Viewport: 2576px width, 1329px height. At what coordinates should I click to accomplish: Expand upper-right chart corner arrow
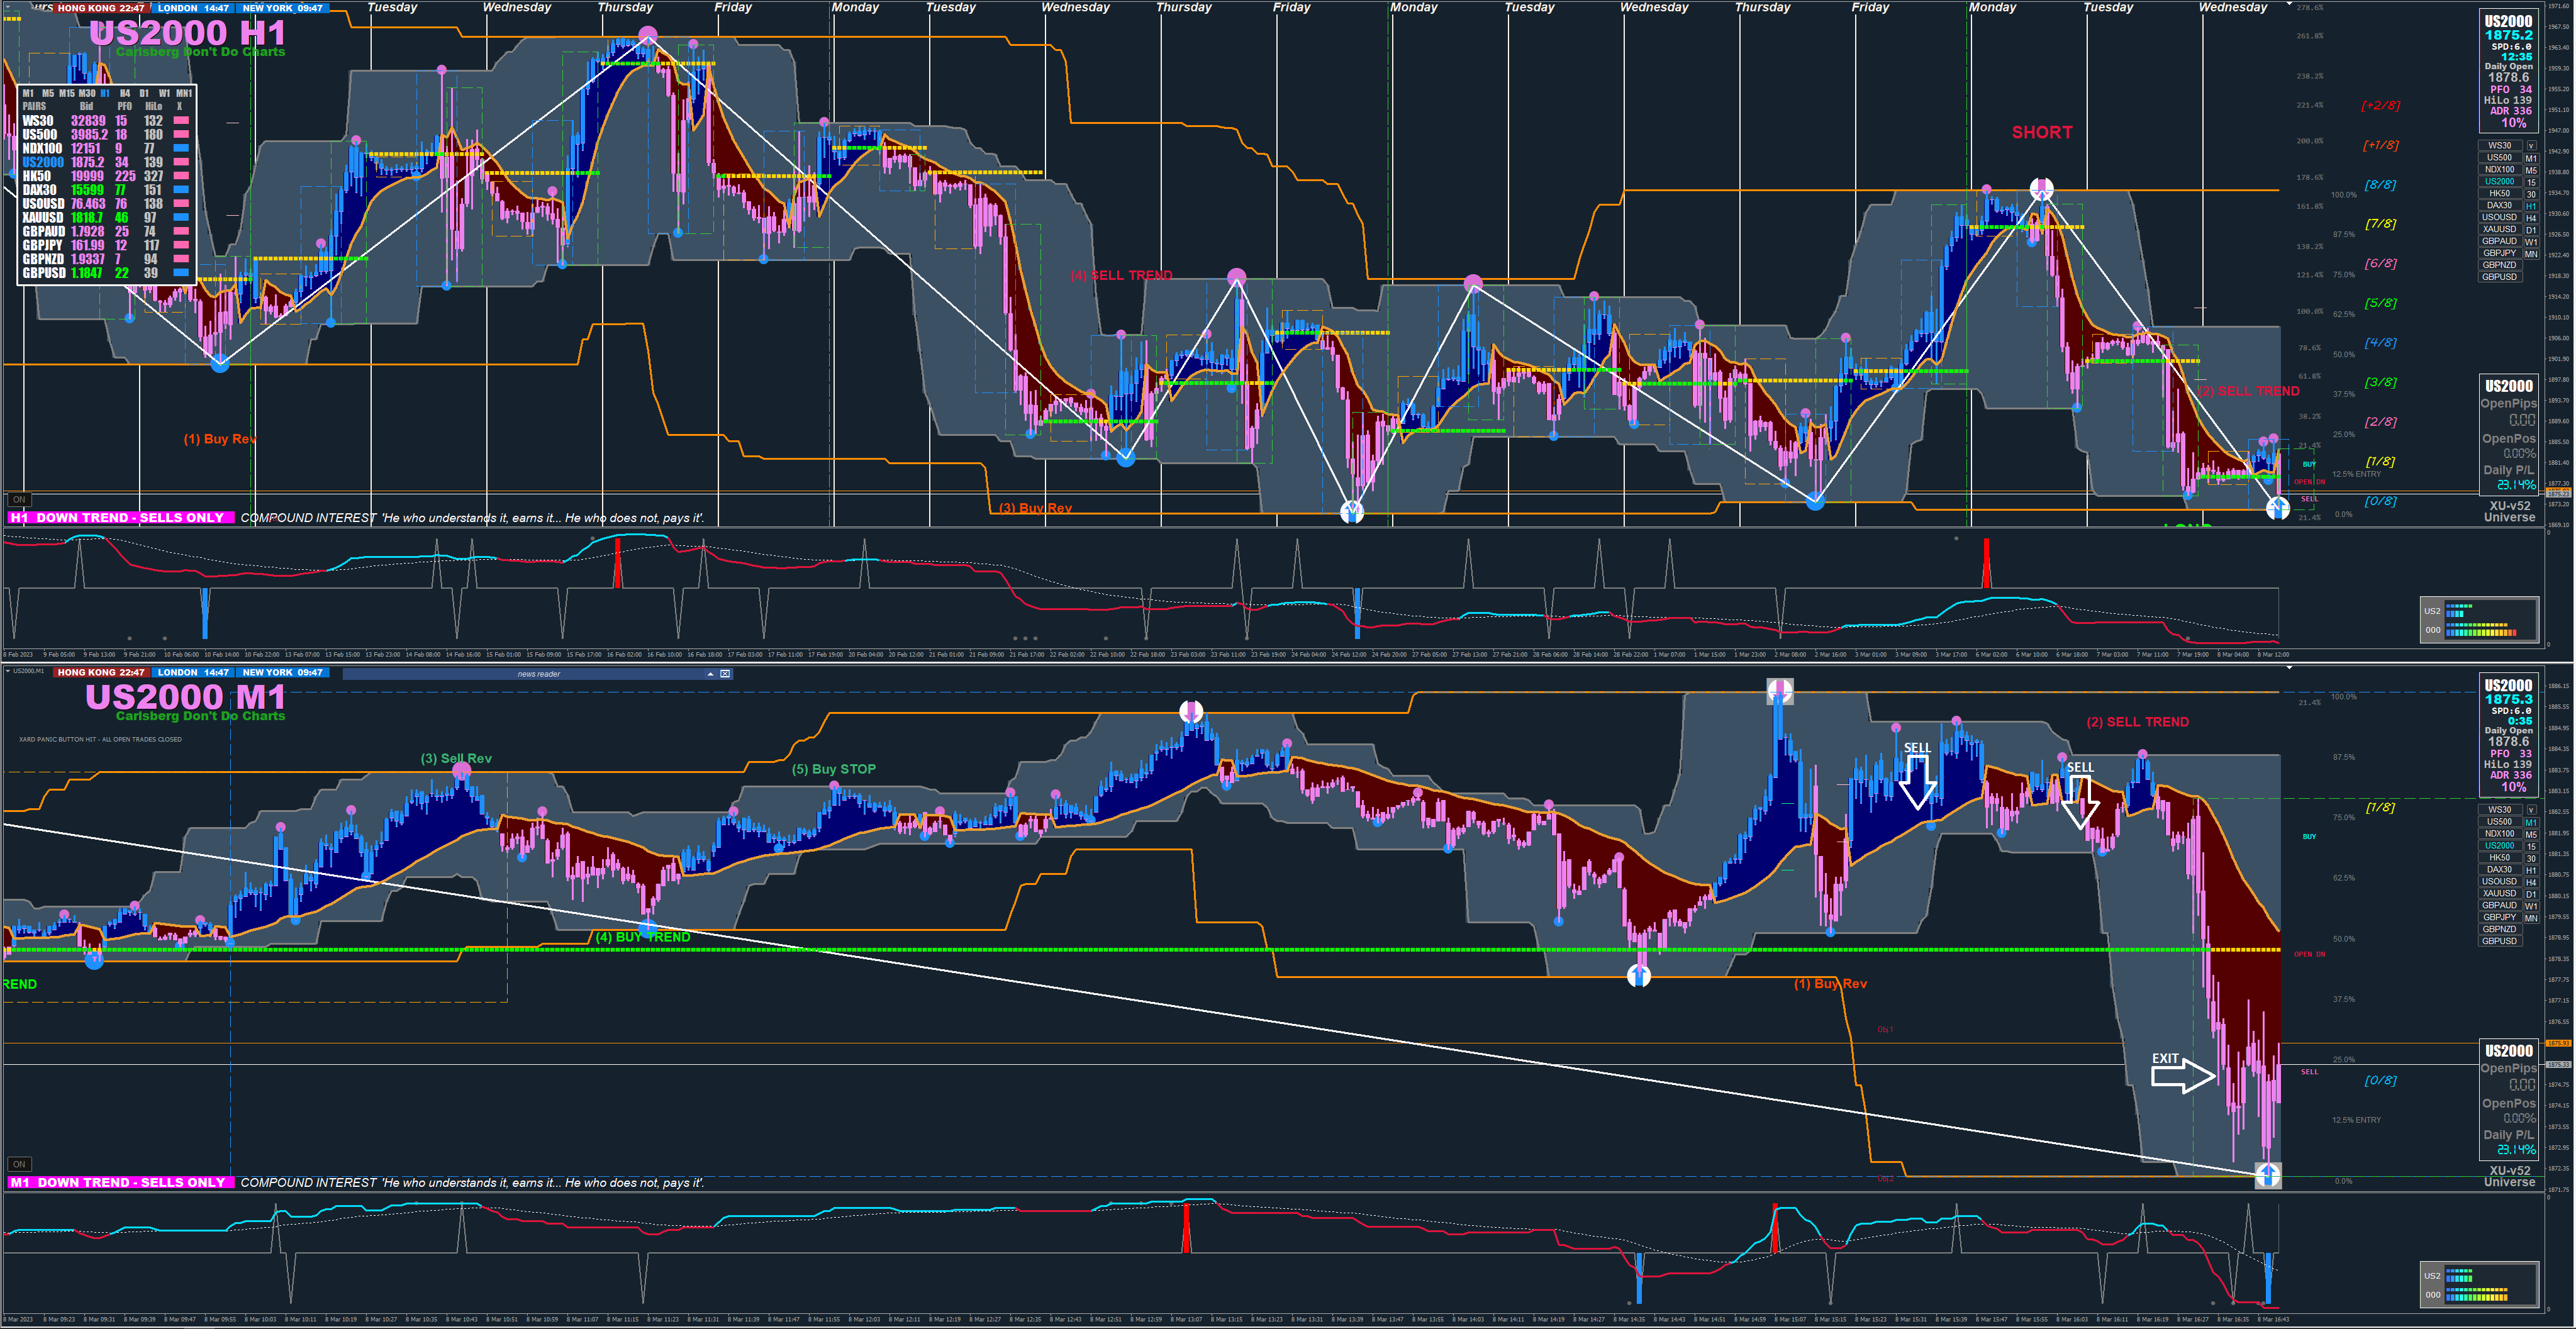pos(2289,5)
